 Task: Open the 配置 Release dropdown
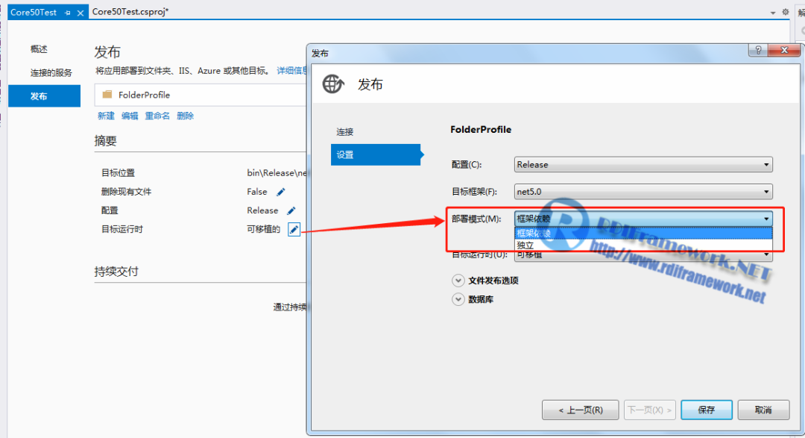643,165
